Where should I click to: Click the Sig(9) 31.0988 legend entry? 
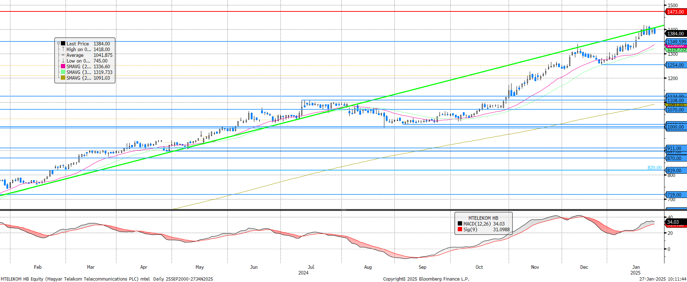[484, 229]
